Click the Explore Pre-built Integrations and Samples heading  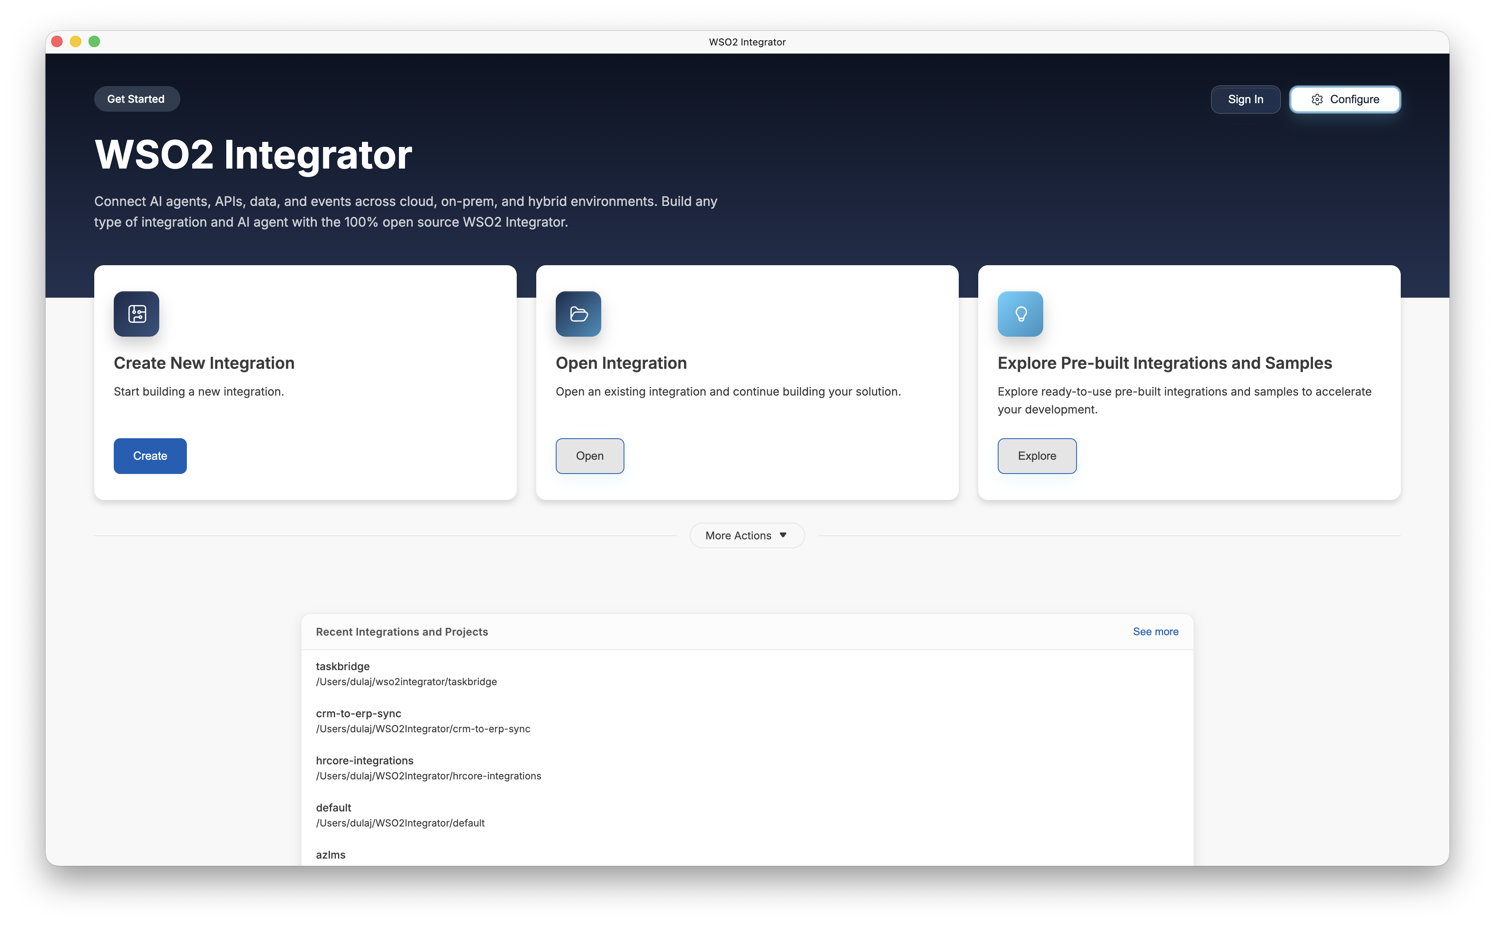[x=1164, y=363]
